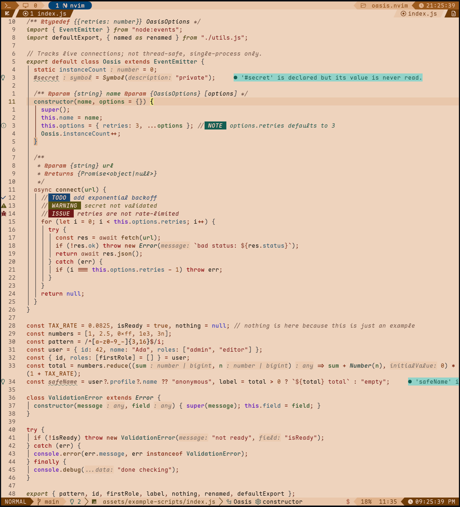460x507 pixels.
Task: Click the "node:events" import string
Action: [x=156, y=29]
